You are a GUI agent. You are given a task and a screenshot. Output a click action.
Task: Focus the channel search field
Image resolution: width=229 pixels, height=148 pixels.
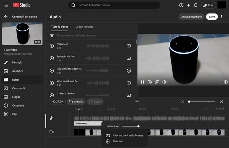tap(114, 5)
